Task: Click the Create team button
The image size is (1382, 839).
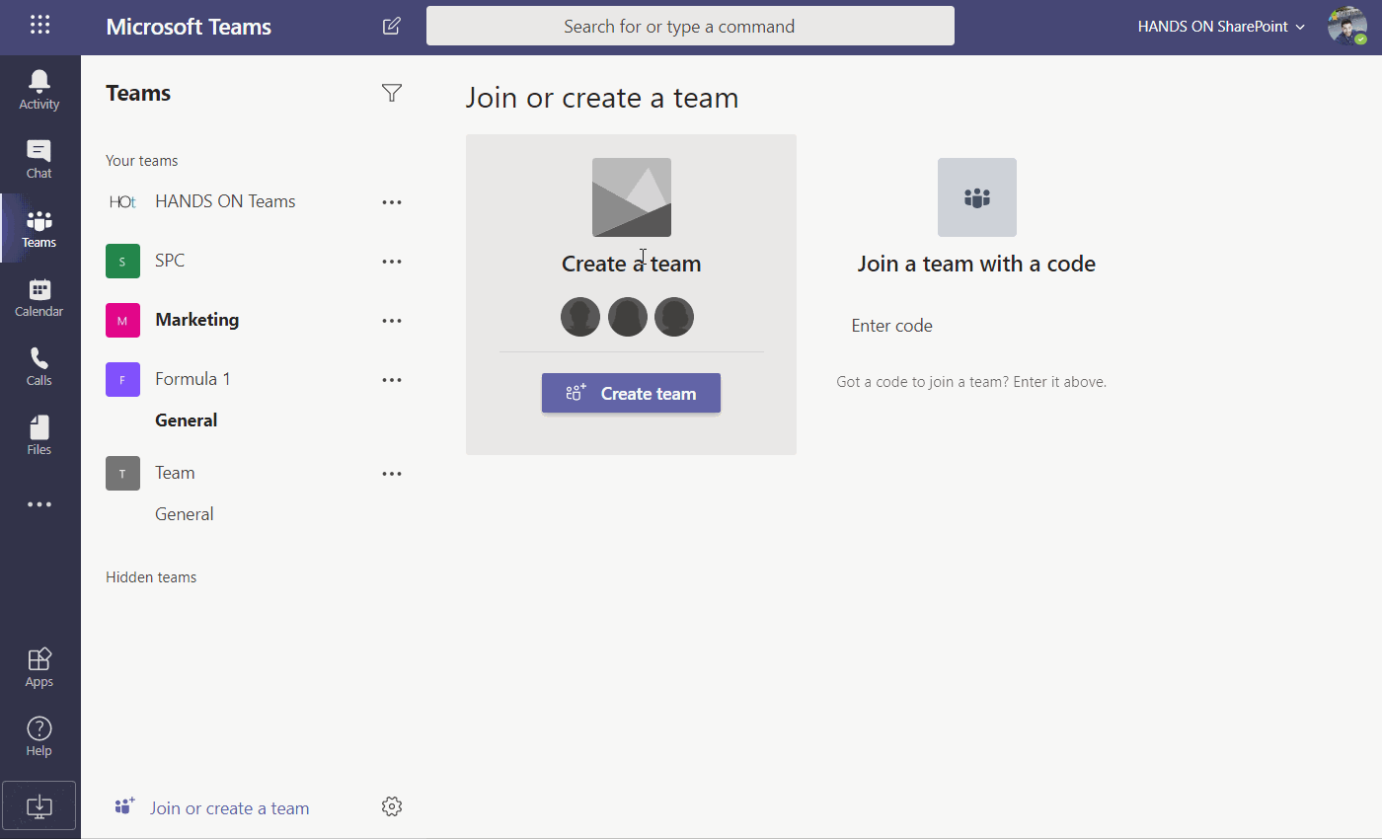Action: [631, 393]
